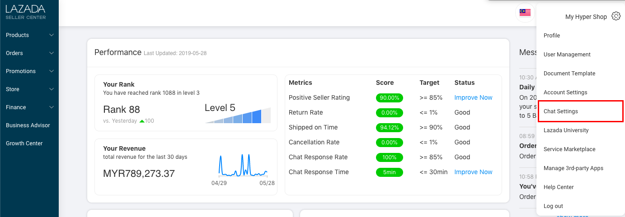Click the Performance heading
This screenshot has height=217, width=625.
click(x=118, y=52)
